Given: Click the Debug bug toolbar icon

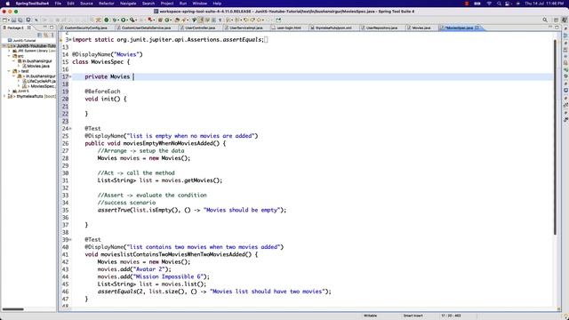Looking at the screenshot, I should pos(115,20).
